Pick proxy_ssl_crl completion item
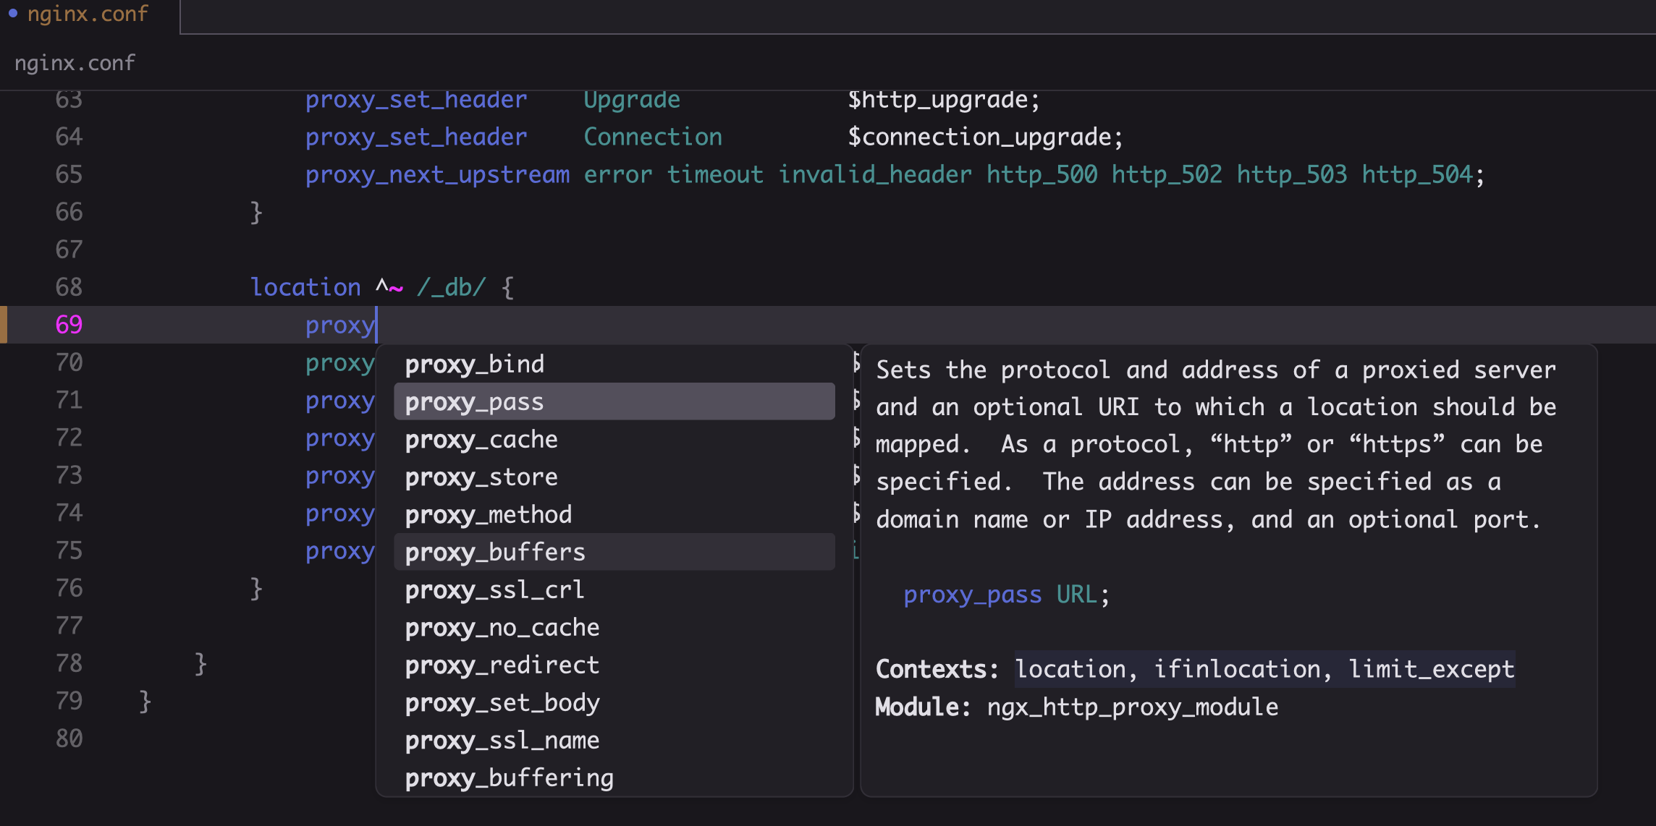 [x=494, y=589]
